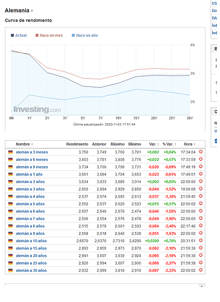The width and height of the screenshot is (220, 302).
Task: Click clock icon for alemán a 3 meses
Action: 201,152
